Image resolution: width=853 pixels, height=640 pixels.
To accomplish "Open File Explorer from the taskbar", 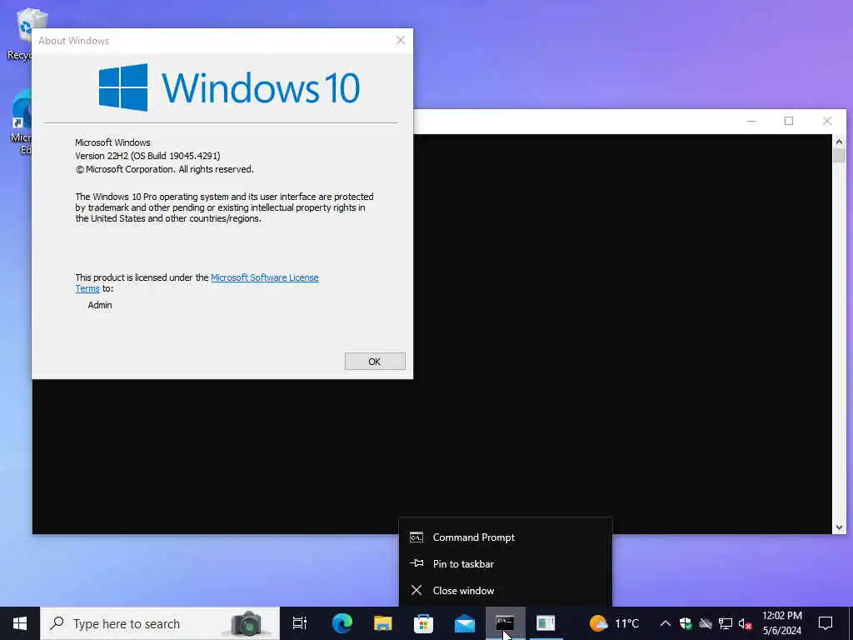I will pos(383,623).
